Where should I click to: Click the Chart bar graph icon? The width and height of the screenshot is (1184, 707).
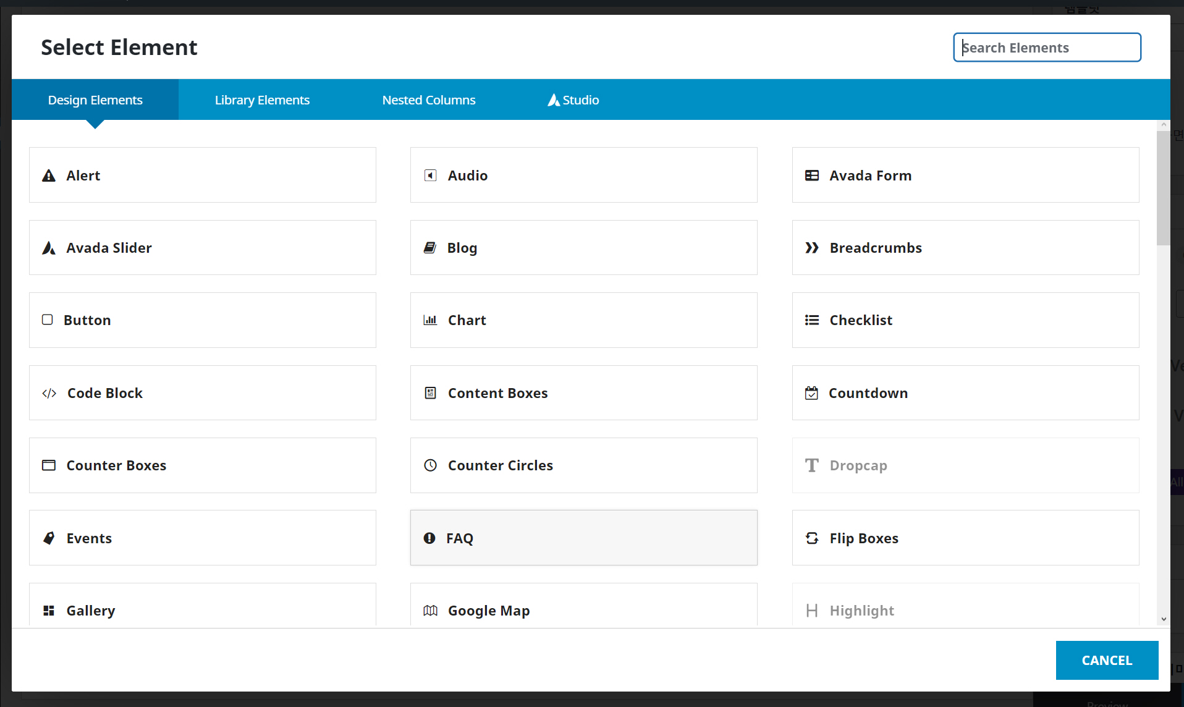point(430,320)
